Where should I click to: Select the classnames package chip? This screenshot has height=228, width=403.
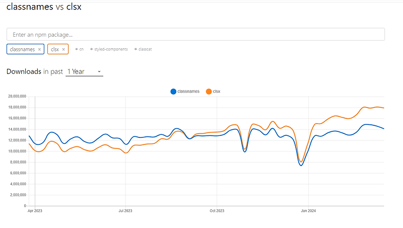point(23,49)
